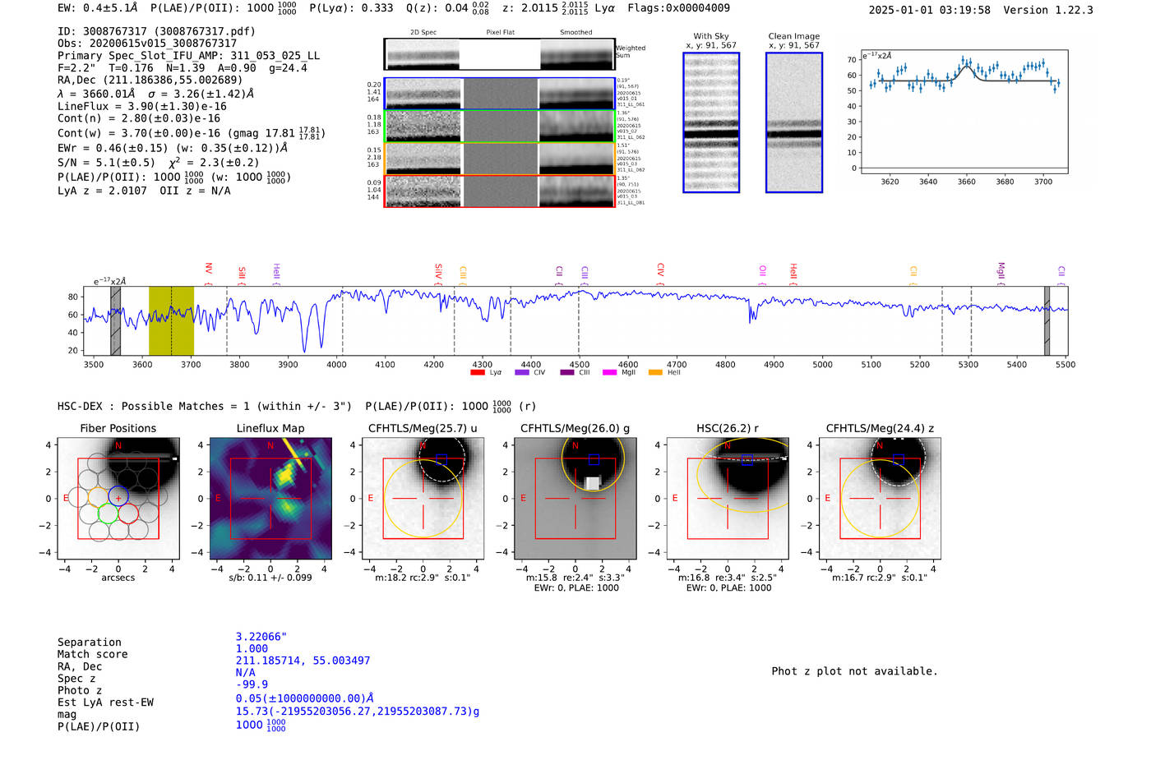Image resolution: width=1151 pixels, height=783 pixels.
Task: Click the Separation value 3.22066"
Action: (x=261, y=637)
